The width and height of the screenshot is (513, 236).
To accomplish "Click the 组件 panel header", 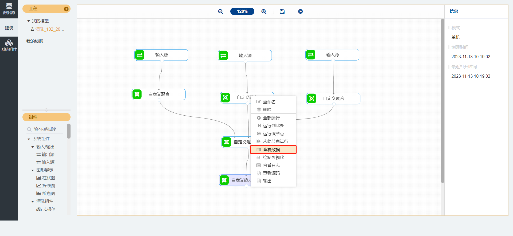I will tap(46, 117).
